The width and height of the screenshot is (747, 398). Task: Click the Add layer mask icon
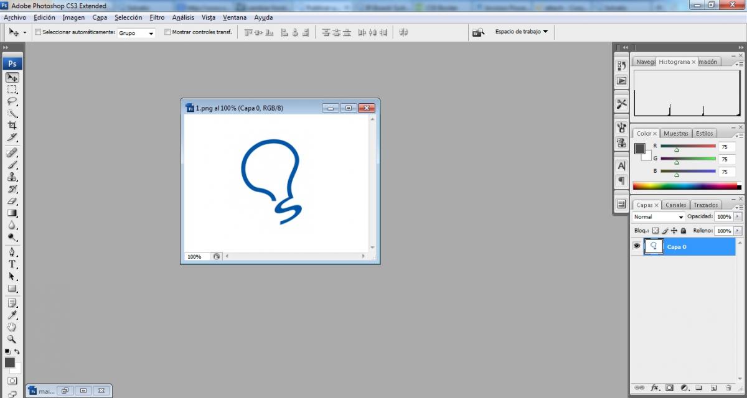coord(669,387)
